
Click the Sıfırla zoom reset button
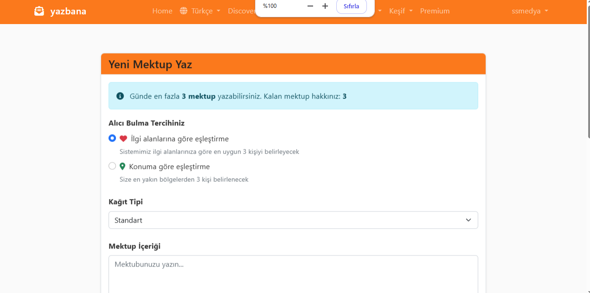(351, 6)
